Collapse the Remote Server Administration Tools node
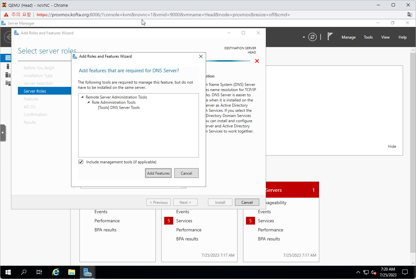 pyautogui.click(x=82, y=97)
